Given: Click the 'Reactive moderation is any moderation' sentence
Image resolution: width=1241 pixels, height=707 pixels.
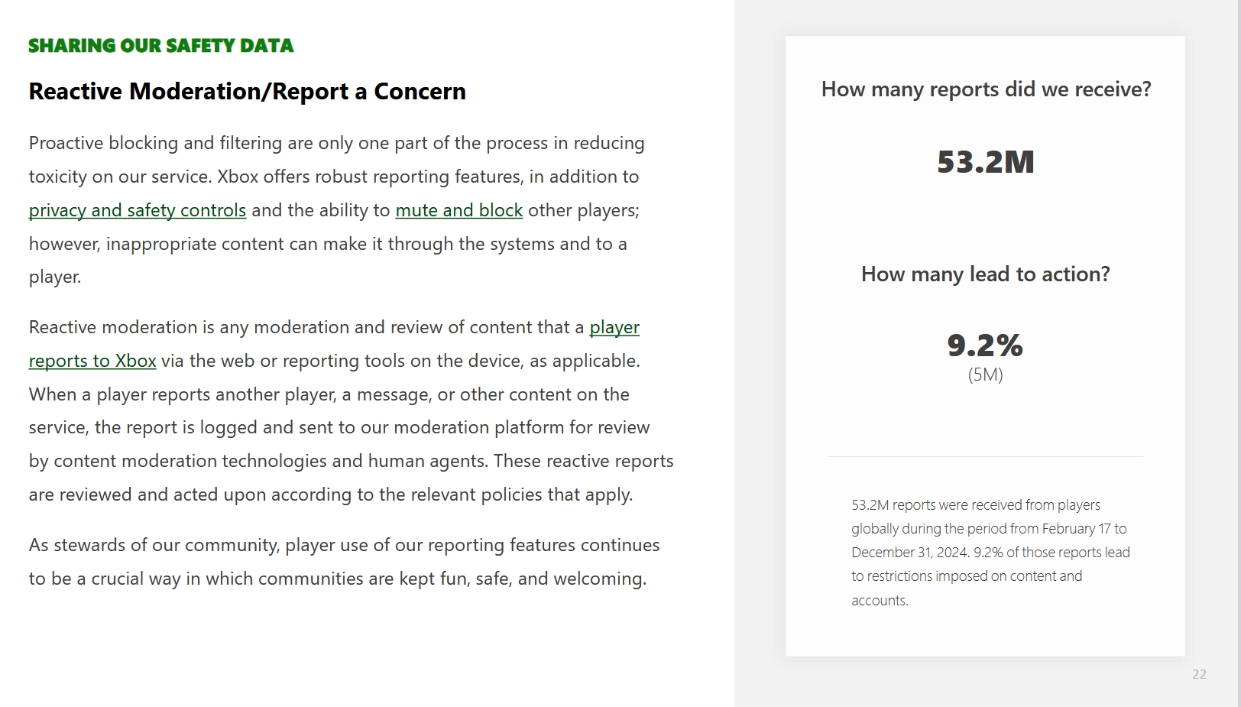Looking at the screenshot, I should click(x=306, y=328).
